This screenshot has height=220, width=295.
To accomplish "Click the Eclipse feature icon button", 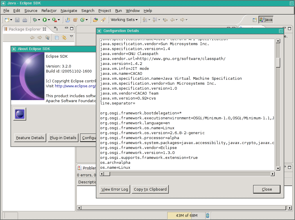I will pos(20,114).
